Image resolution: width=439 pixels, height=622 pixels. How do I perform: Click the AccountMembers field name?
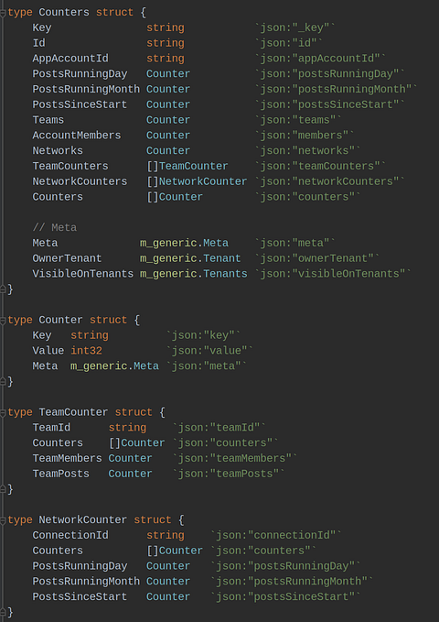coord(77,136)
